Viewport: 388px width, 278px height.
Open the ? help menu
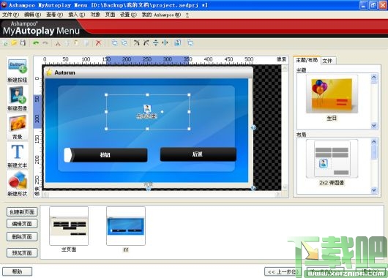pyautogui.click(x=187, y=15)
